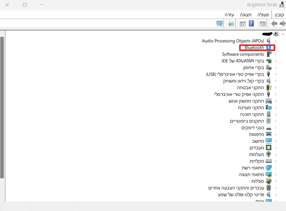Screen dimensions: 286x211
Task: Expand בקרי קול, וידאו ומשחק chevron
Action: point(276,81)
